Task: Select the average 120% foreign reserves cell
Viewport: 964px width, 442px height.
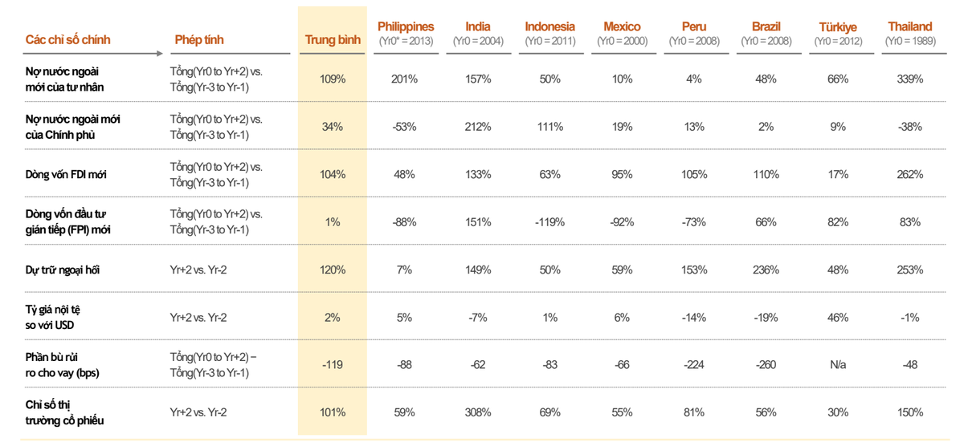Action: (x=333, y=270)
